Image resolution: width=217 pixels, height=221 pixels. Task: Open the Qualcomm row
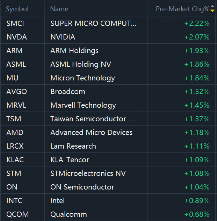click(108, 214)
